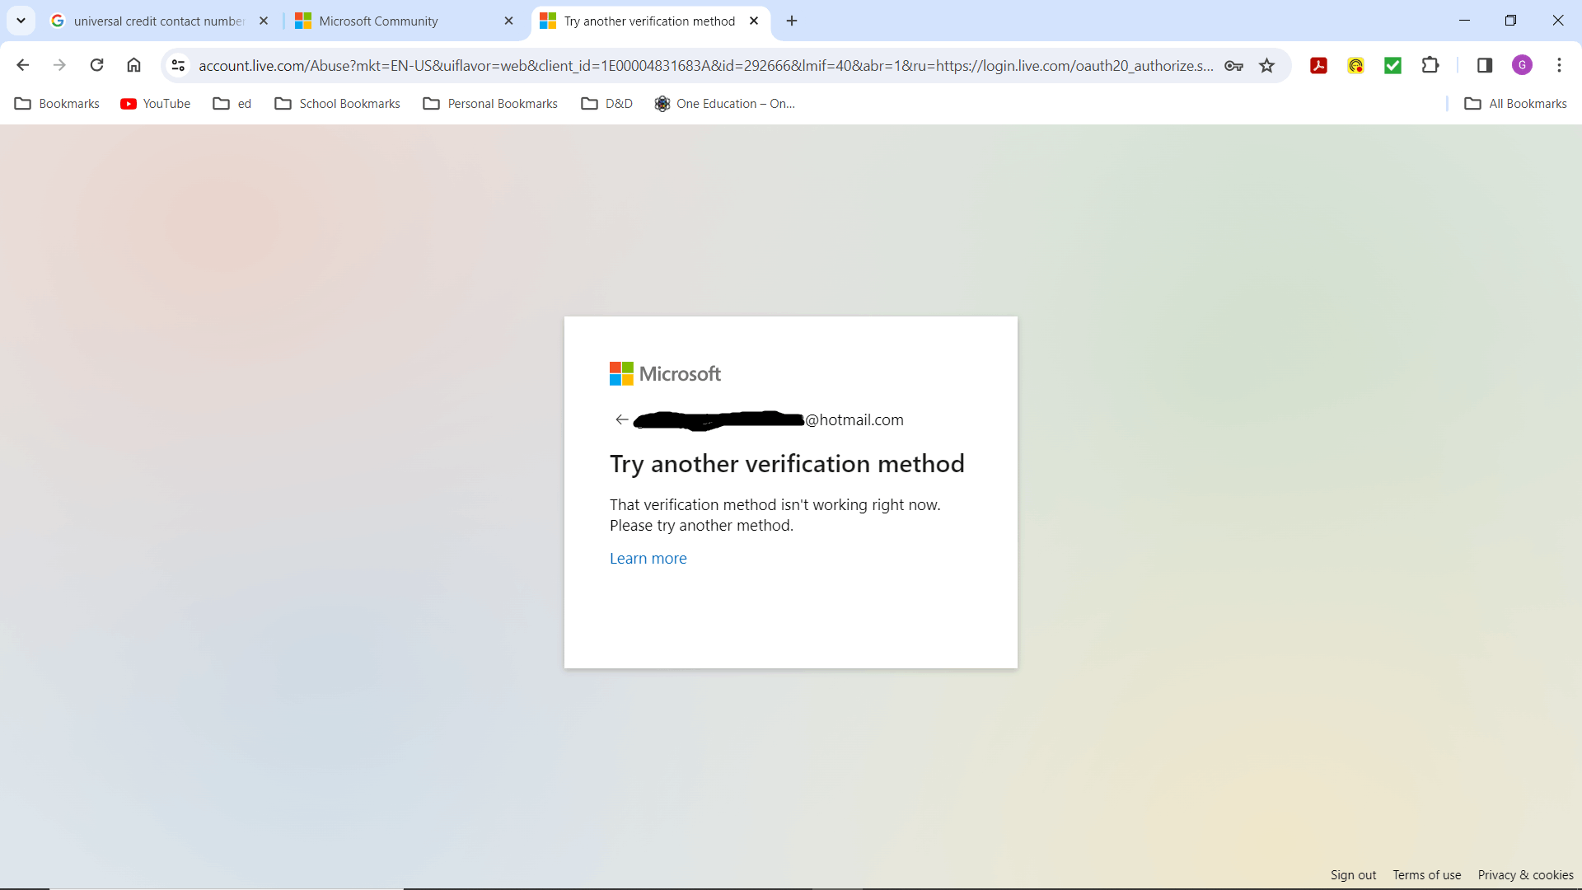The height and width of the screenshot is (890, 1582).
Task: View site information icon in address bar
Action: 178,65
